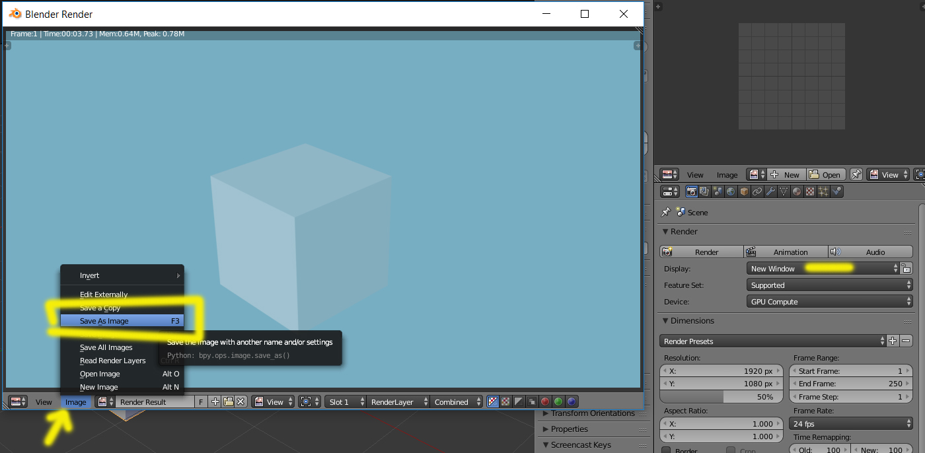Image resolution: width=925 pixels, height=453 pixels.
Task: Click the Animation render button
Action: point(786,252)
